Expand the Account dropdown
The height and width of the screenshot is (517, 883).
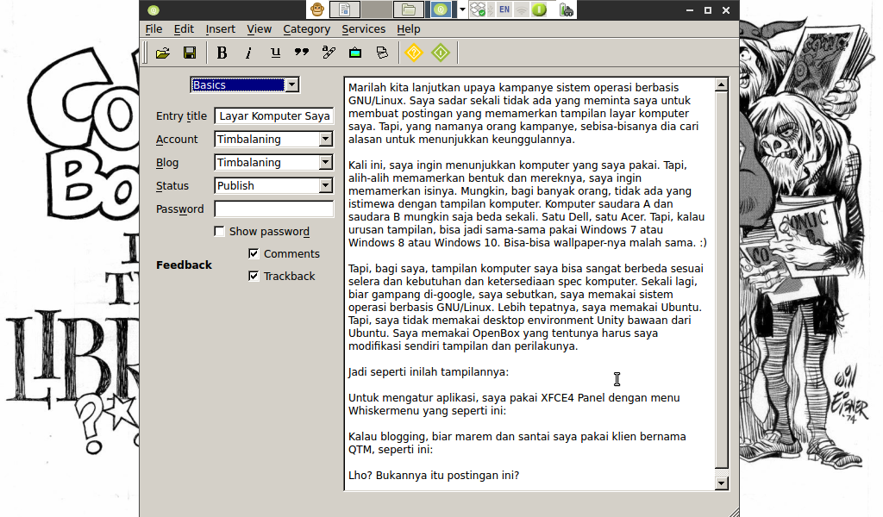point(325,139)
